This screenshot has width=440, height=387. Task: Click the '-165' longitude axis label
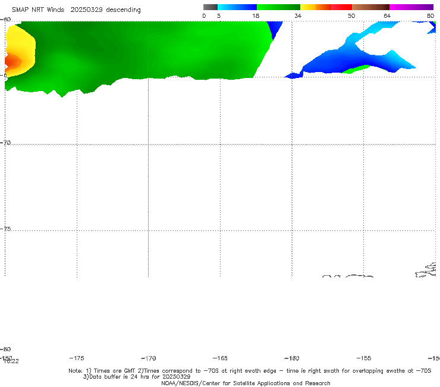[x=220, y=358]
